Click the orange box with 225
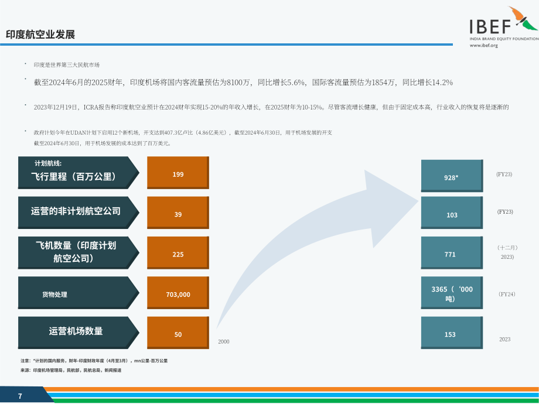539x404 pixels. [x=178, y=252]
